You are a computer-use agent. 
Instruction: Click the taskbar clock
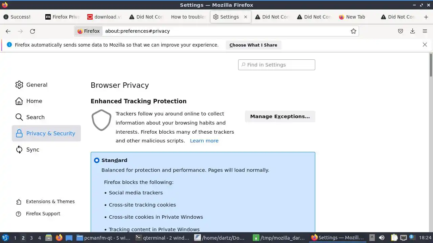[425, 238]
